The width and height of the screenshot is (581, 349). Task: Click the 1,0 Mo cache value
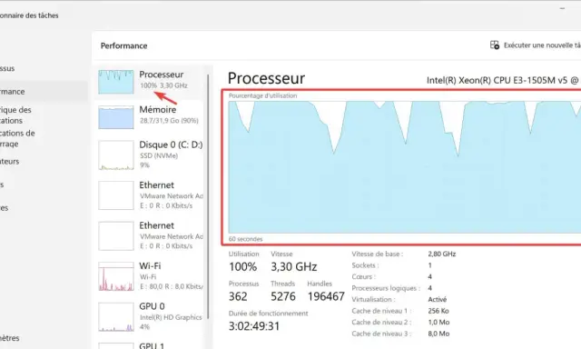click(x=438, y=323)
